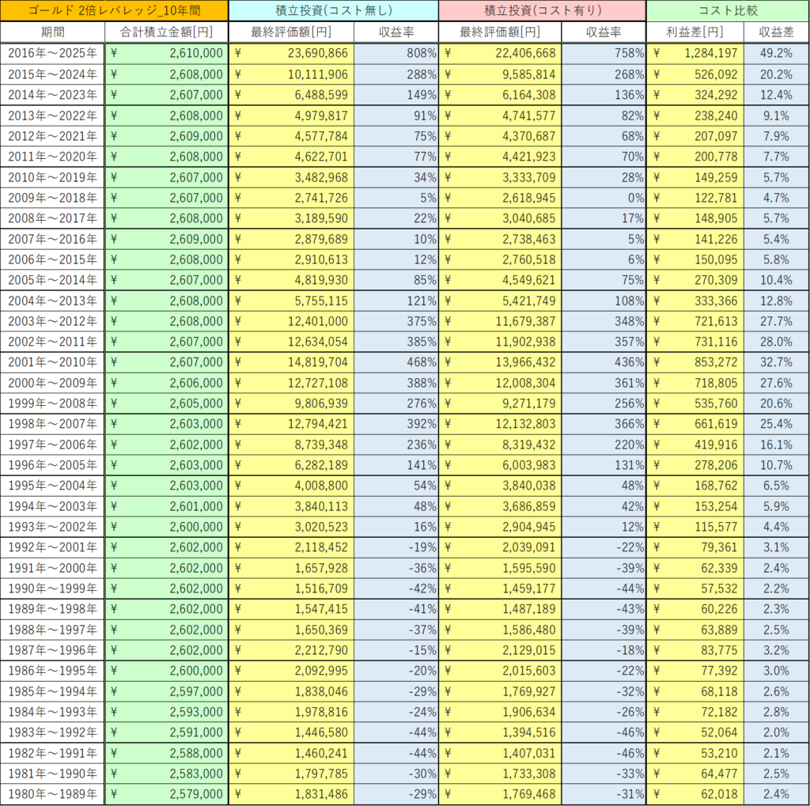Click the 49.2% return difference cell
Screen dimensions: 810x806
[x=775, y=54]
